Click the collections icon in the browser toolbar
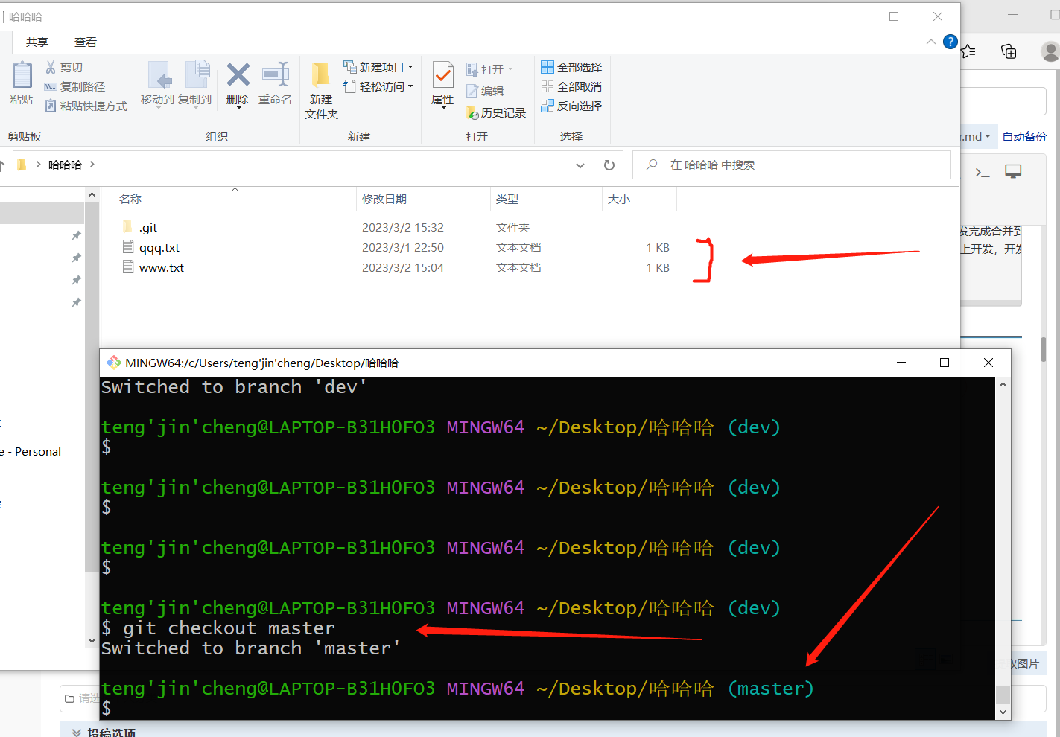The image size is (1060, 737). coord(1009,51)
